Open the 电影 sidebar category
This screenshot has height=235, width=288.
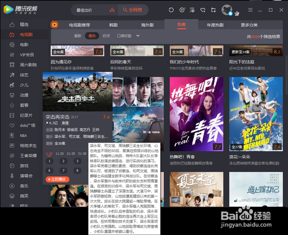24,45
